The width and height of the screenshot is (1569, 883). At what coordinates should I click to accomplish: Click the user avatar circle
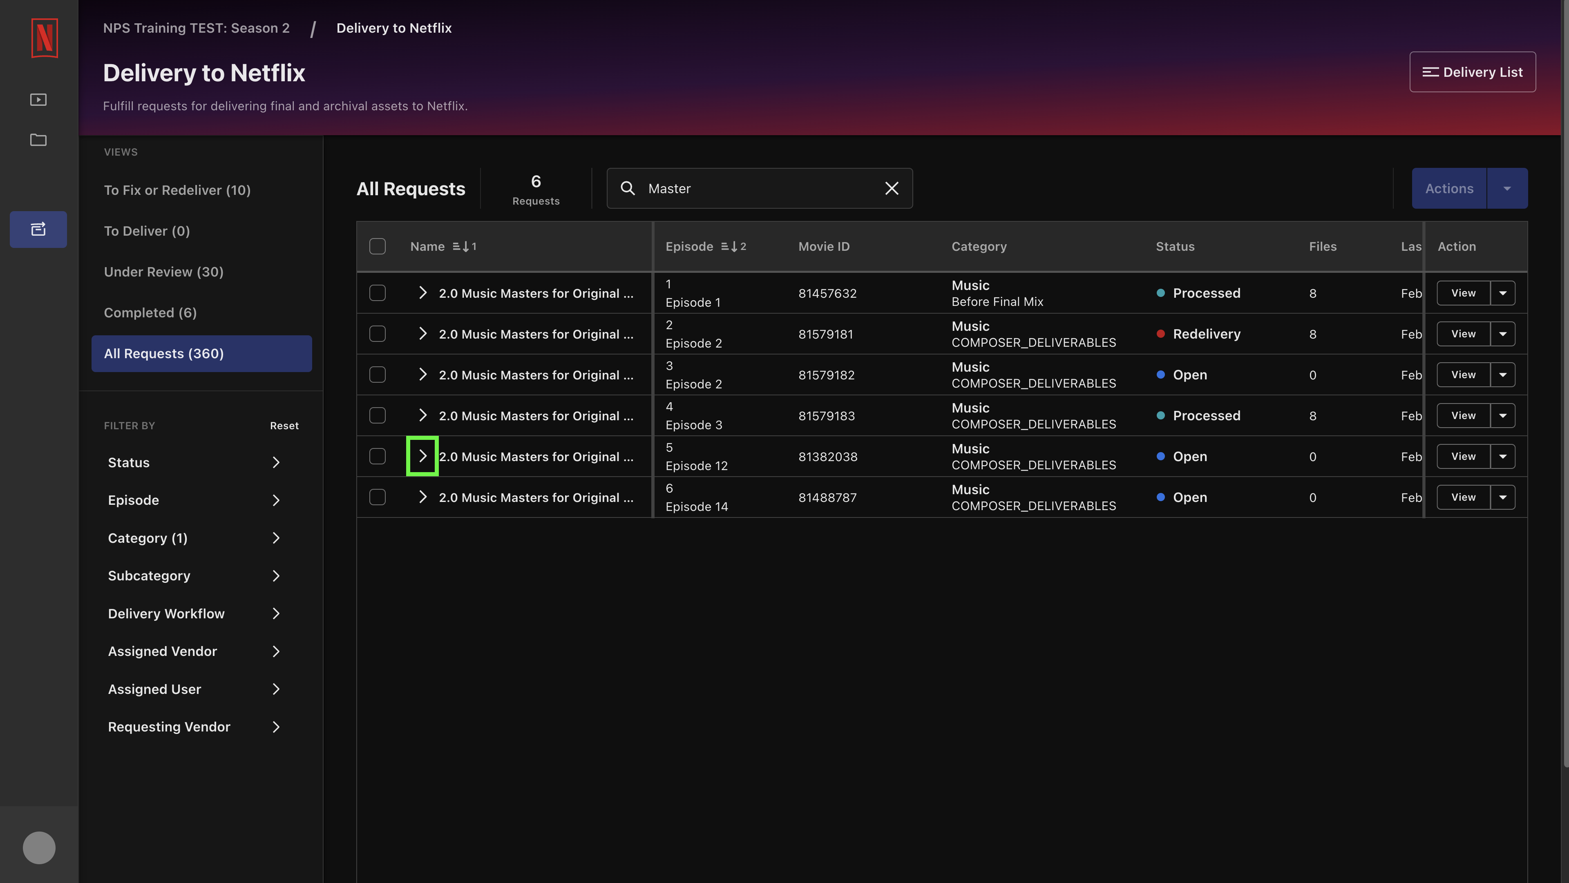pyautogui.click(x=39, y=847)
